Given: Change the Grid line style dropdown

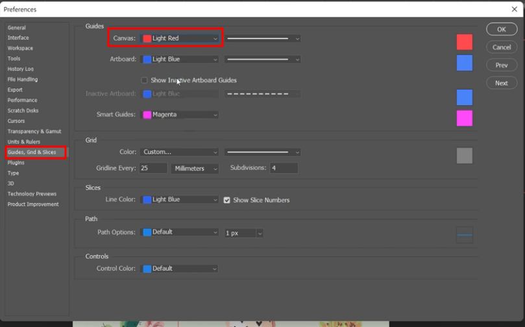Looking at the screenshot, I should 262,152.
